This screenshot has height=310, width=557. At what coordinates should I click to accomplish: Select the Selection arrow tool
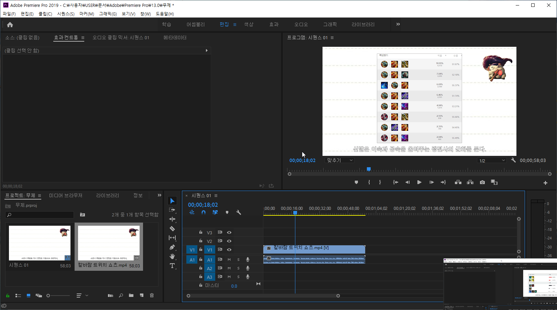172,201
